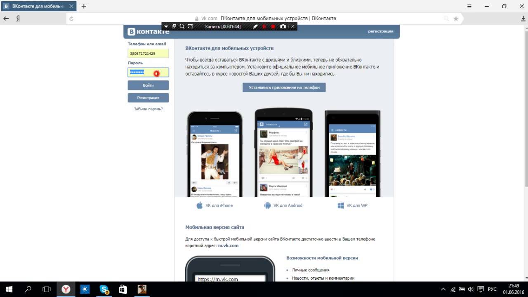Switch the РУС input language
528x297 pixels.
tap(492, 290)
